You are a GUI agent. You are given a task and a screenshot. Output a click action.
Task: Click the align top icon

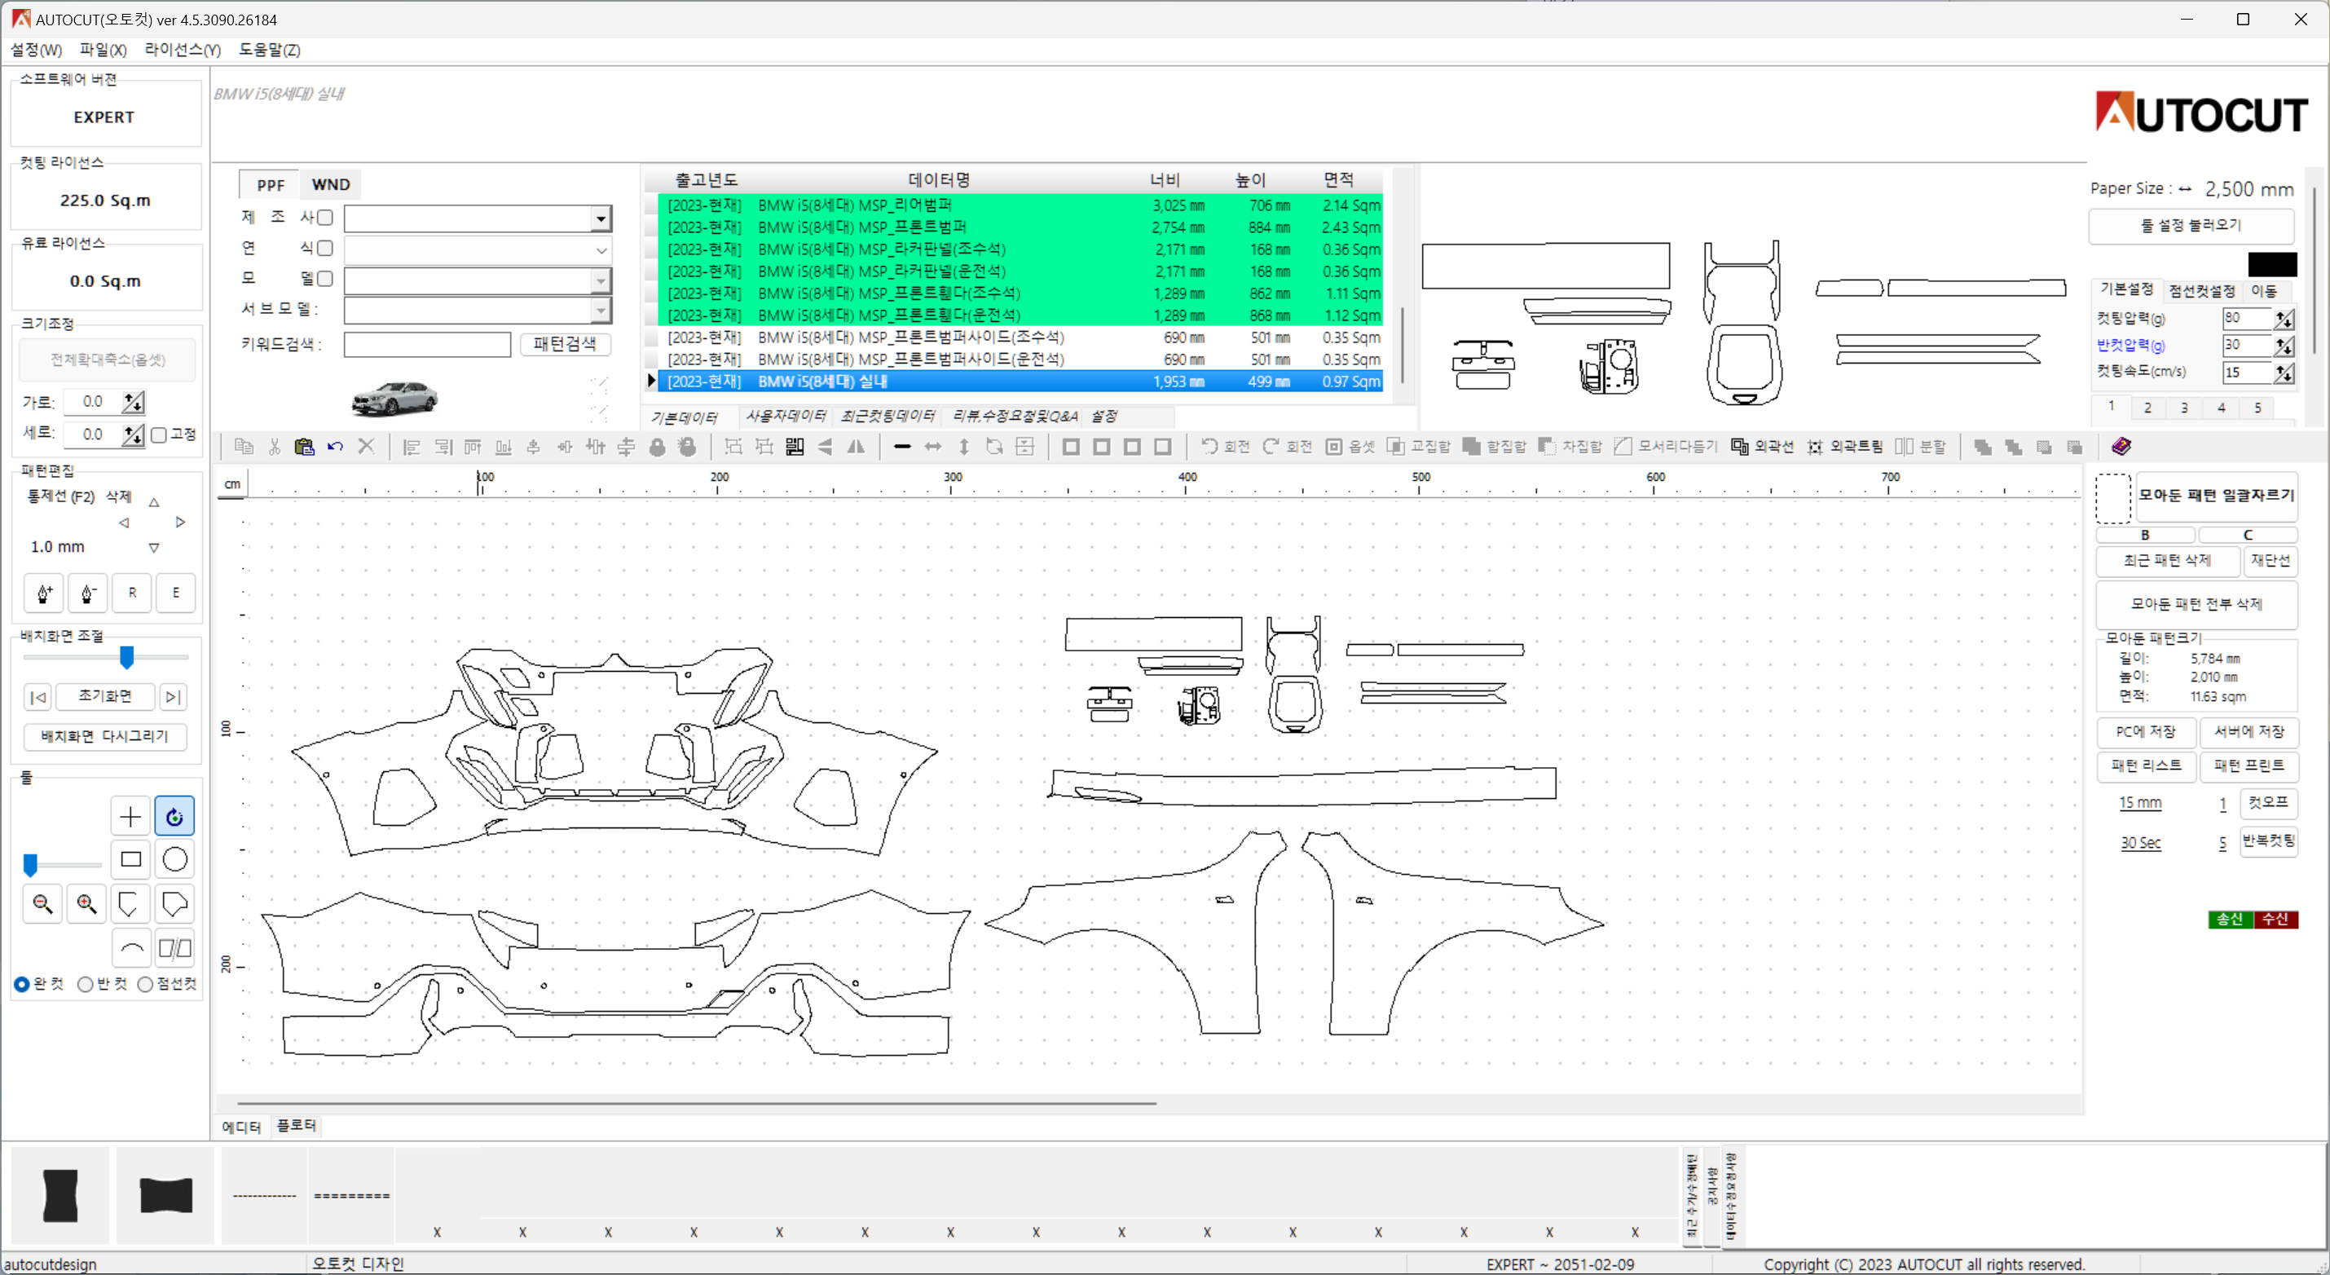(473, 446)
